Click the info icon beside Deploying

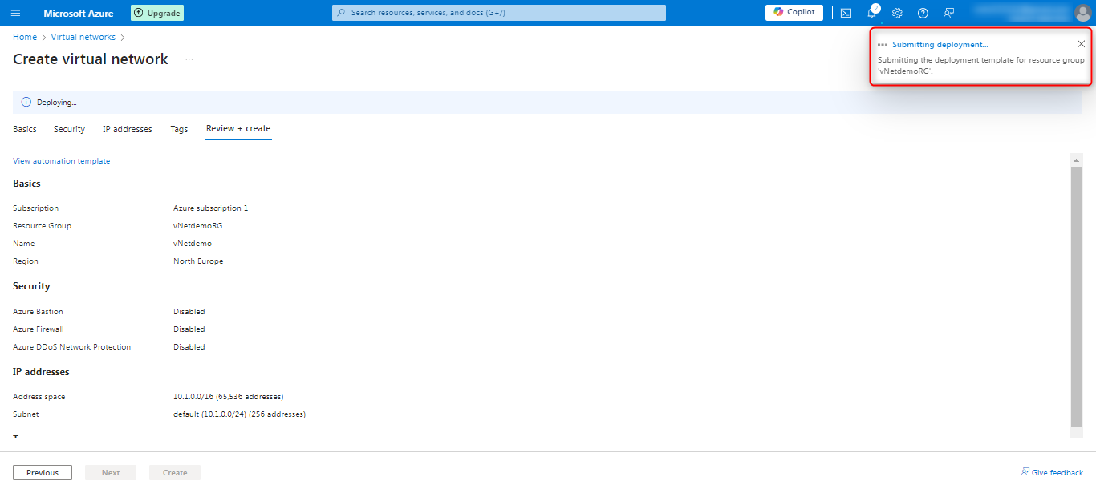pyautogui.click(x=26, y=103)
